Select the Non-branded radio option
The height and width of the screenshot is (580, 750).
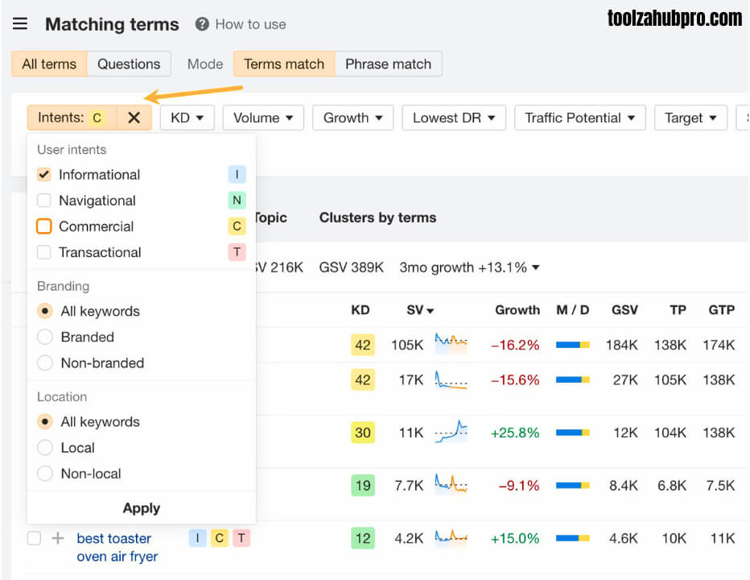pyautogui.click(x=45, y=363)
